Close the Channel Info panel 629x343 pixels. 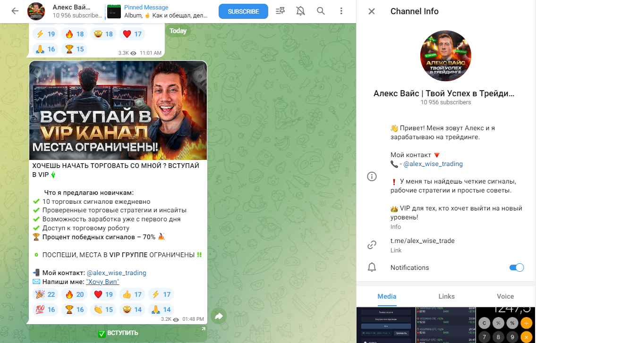point(372,11)
